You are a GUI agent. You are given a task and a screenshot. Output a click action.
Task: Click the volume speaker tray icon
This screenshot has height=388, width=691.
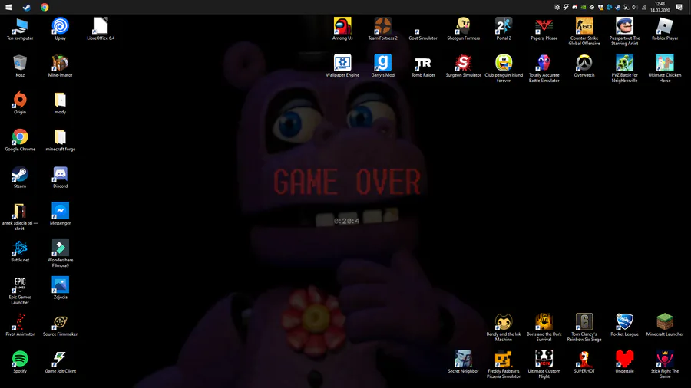point(635,7)
